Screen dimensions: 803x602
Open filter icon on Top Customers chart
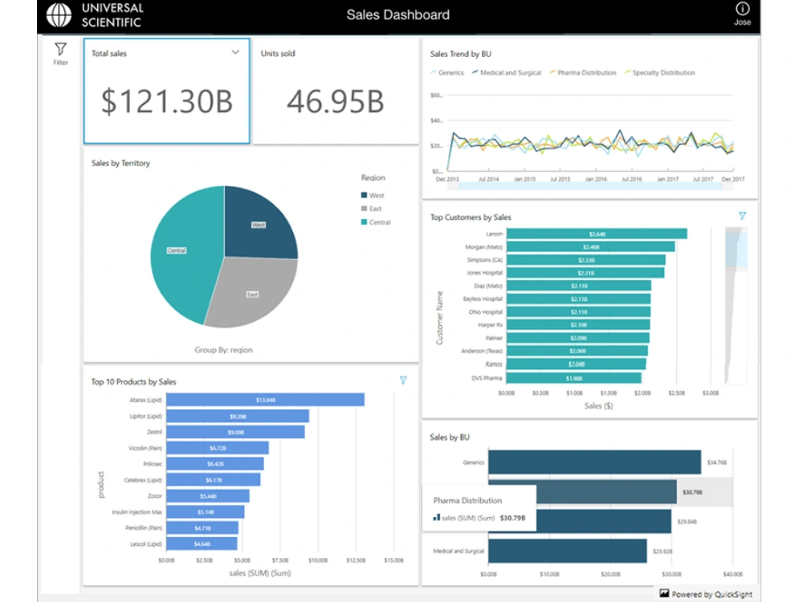click(742, 216)
